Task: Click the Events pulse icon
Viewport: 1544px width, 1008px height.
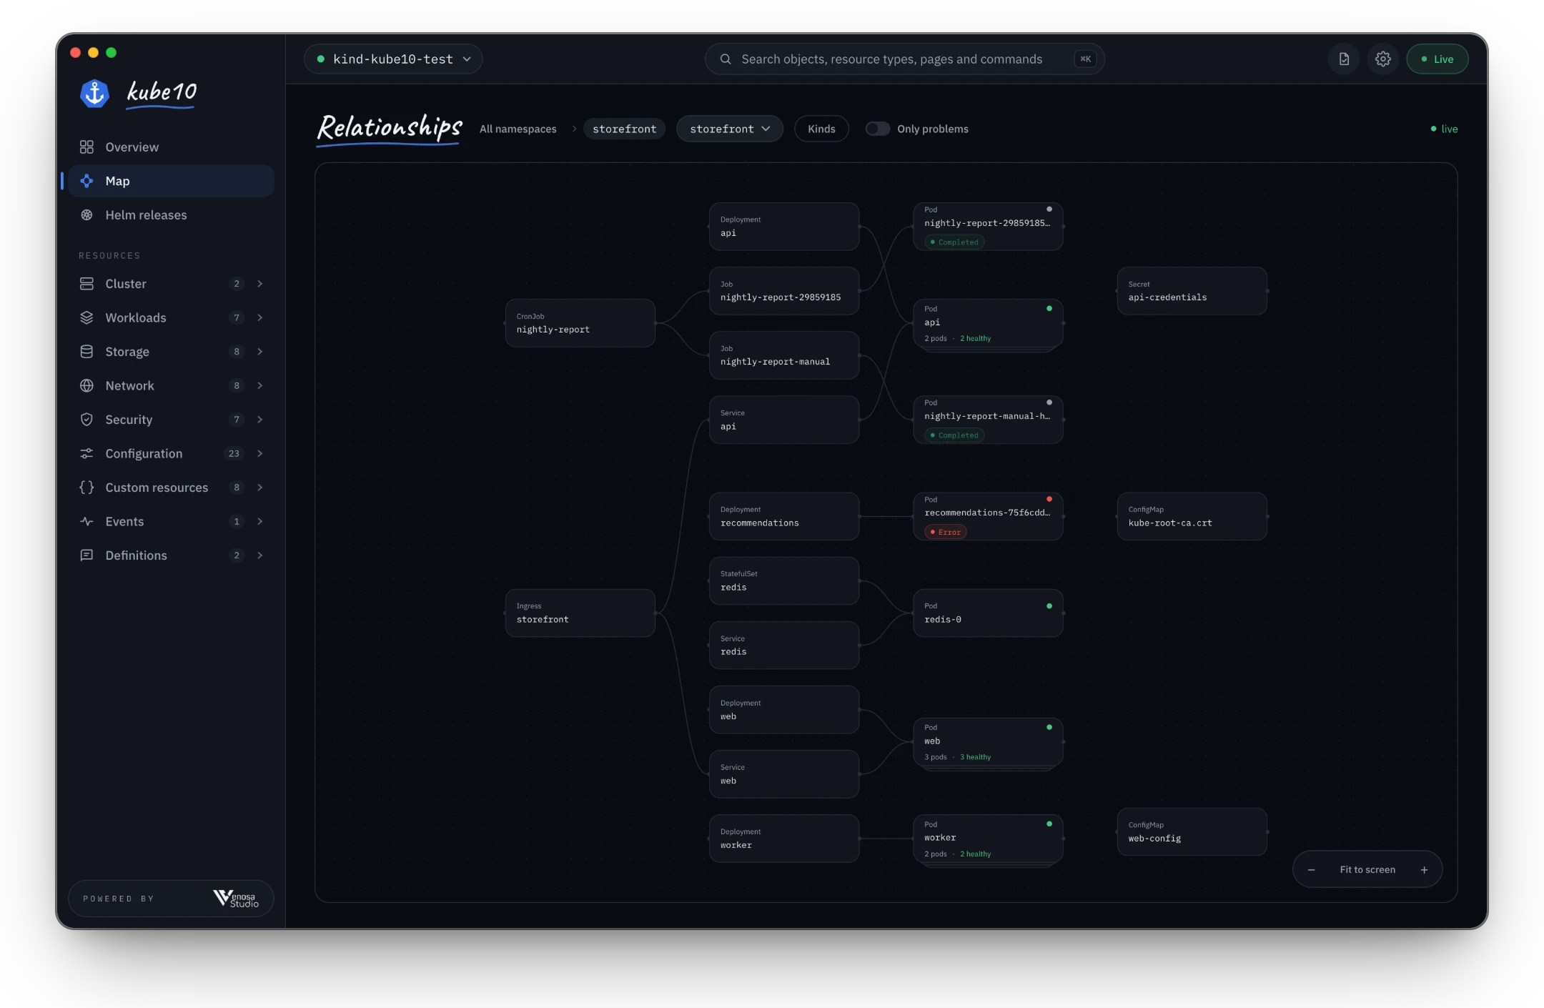Action: [86, 521]
